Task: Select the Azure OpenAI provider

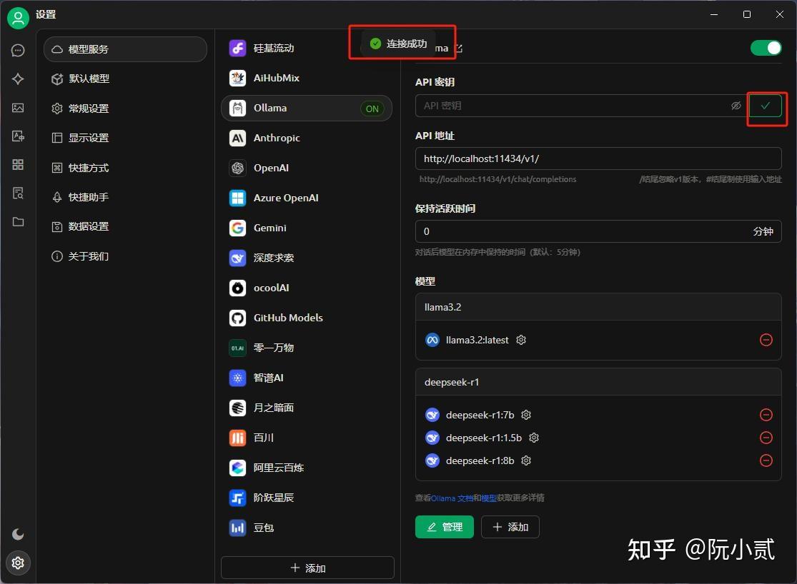Action: (307, 198)
